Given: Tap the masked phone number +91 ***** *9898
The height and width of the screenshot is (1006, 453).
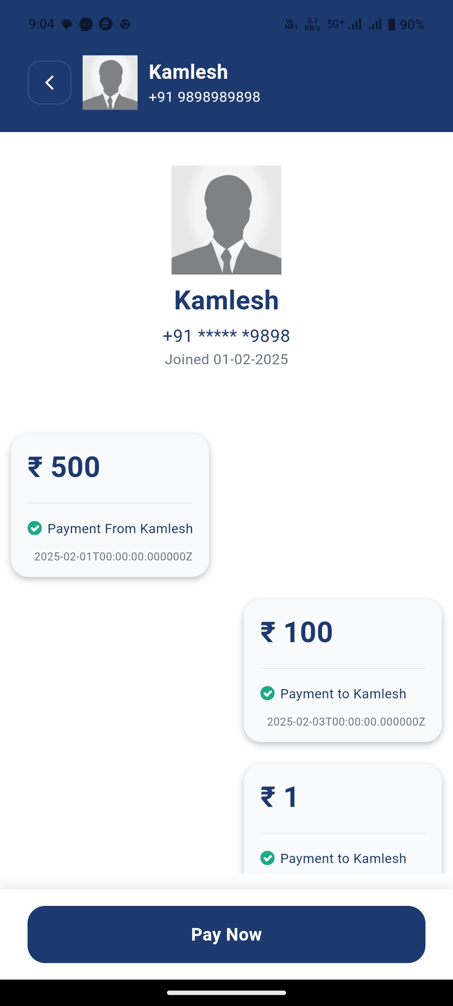Looking at the screenshot, I should [x=226, y=336].
